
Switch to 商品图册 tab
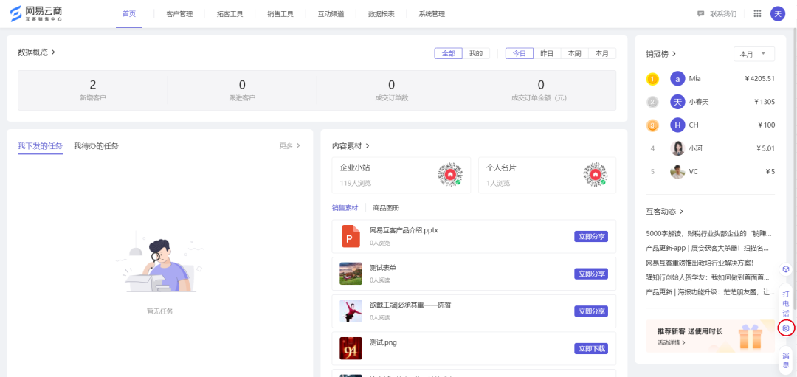[386, 208]
